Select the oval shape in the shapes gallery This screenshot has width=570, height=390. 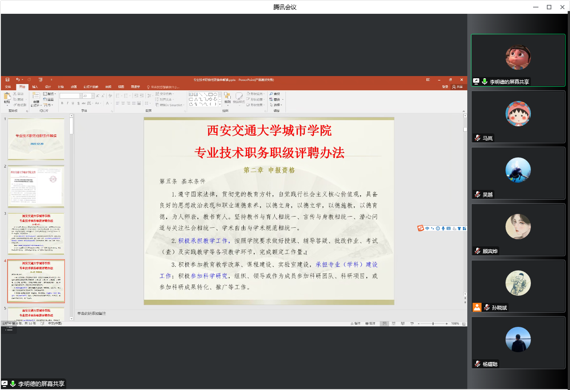[x=215, y=94]
